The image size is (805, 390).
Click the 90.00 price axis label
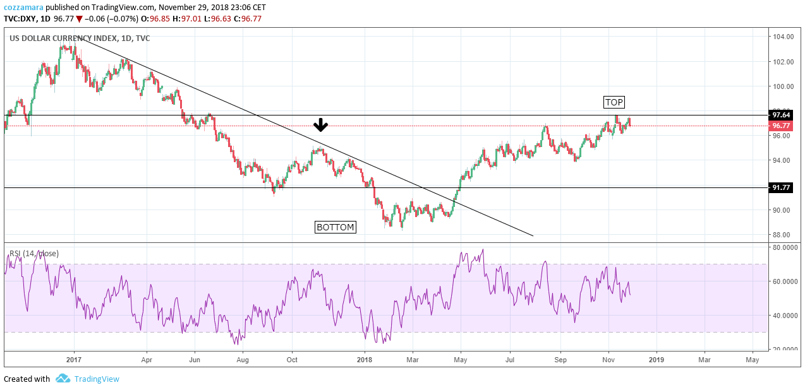click(783, 210)
